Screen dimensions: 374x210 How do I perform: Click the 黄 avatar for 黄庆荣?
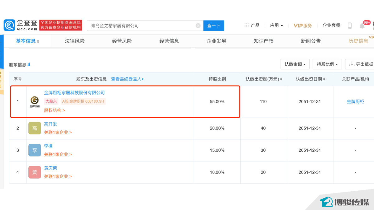pos(35,172)
